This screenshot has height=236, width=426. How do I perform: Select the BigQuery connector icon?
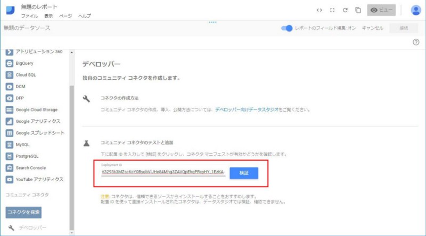(x=9, y=63)
